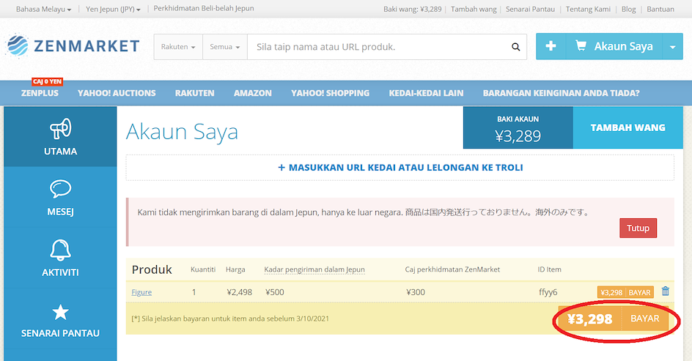
Task: Click Senarai Pantau link in top bar
Action: click(x=530, y=9)
